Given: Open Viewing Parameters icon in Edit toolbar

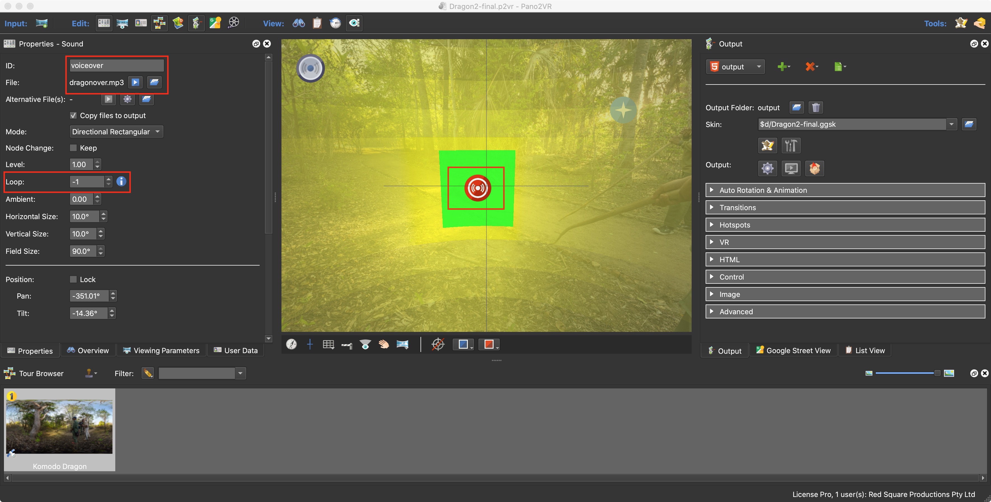Looking at the screenshot, I should 122,23.
